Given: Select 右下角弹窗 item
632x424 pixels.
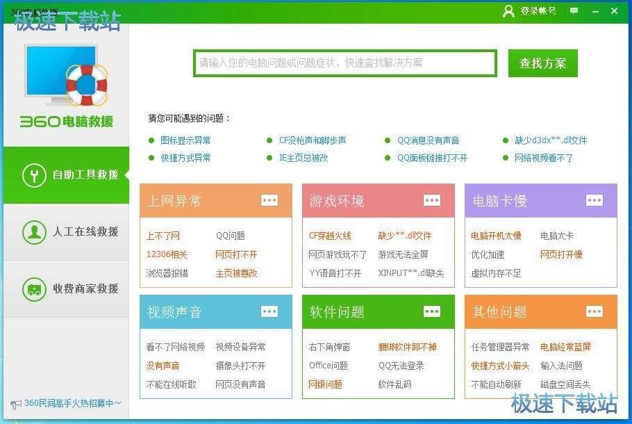Looking at the screenshot, I should 329,347.
